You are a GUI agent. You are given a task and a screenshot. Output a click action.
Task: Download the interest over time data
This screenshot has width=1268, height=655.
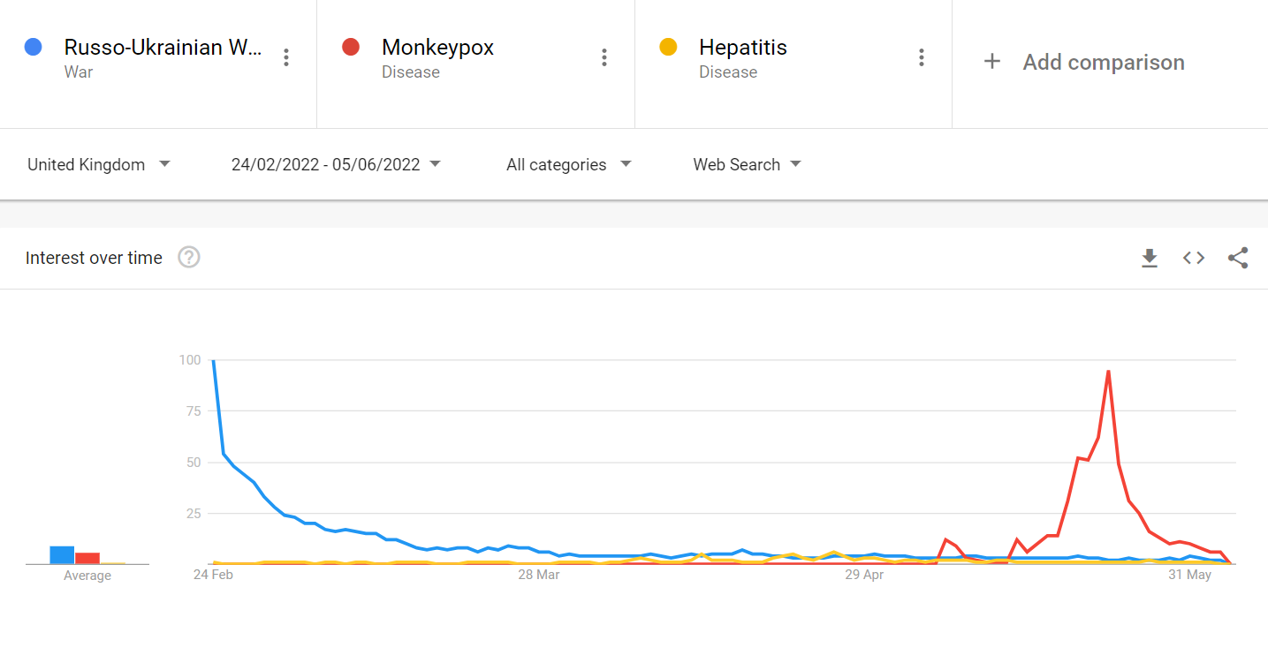pos(1149,258)
